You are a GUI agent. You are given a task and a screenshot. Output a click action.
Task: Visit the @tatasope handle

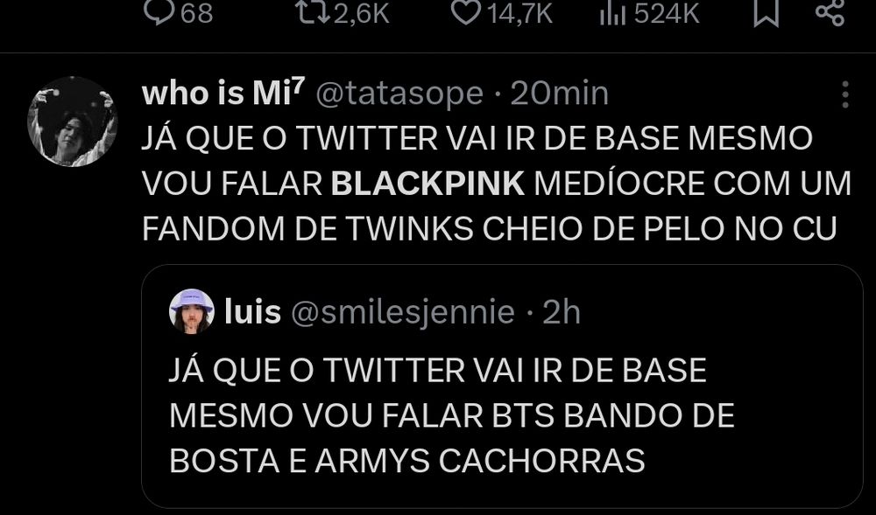pos(399,94)
